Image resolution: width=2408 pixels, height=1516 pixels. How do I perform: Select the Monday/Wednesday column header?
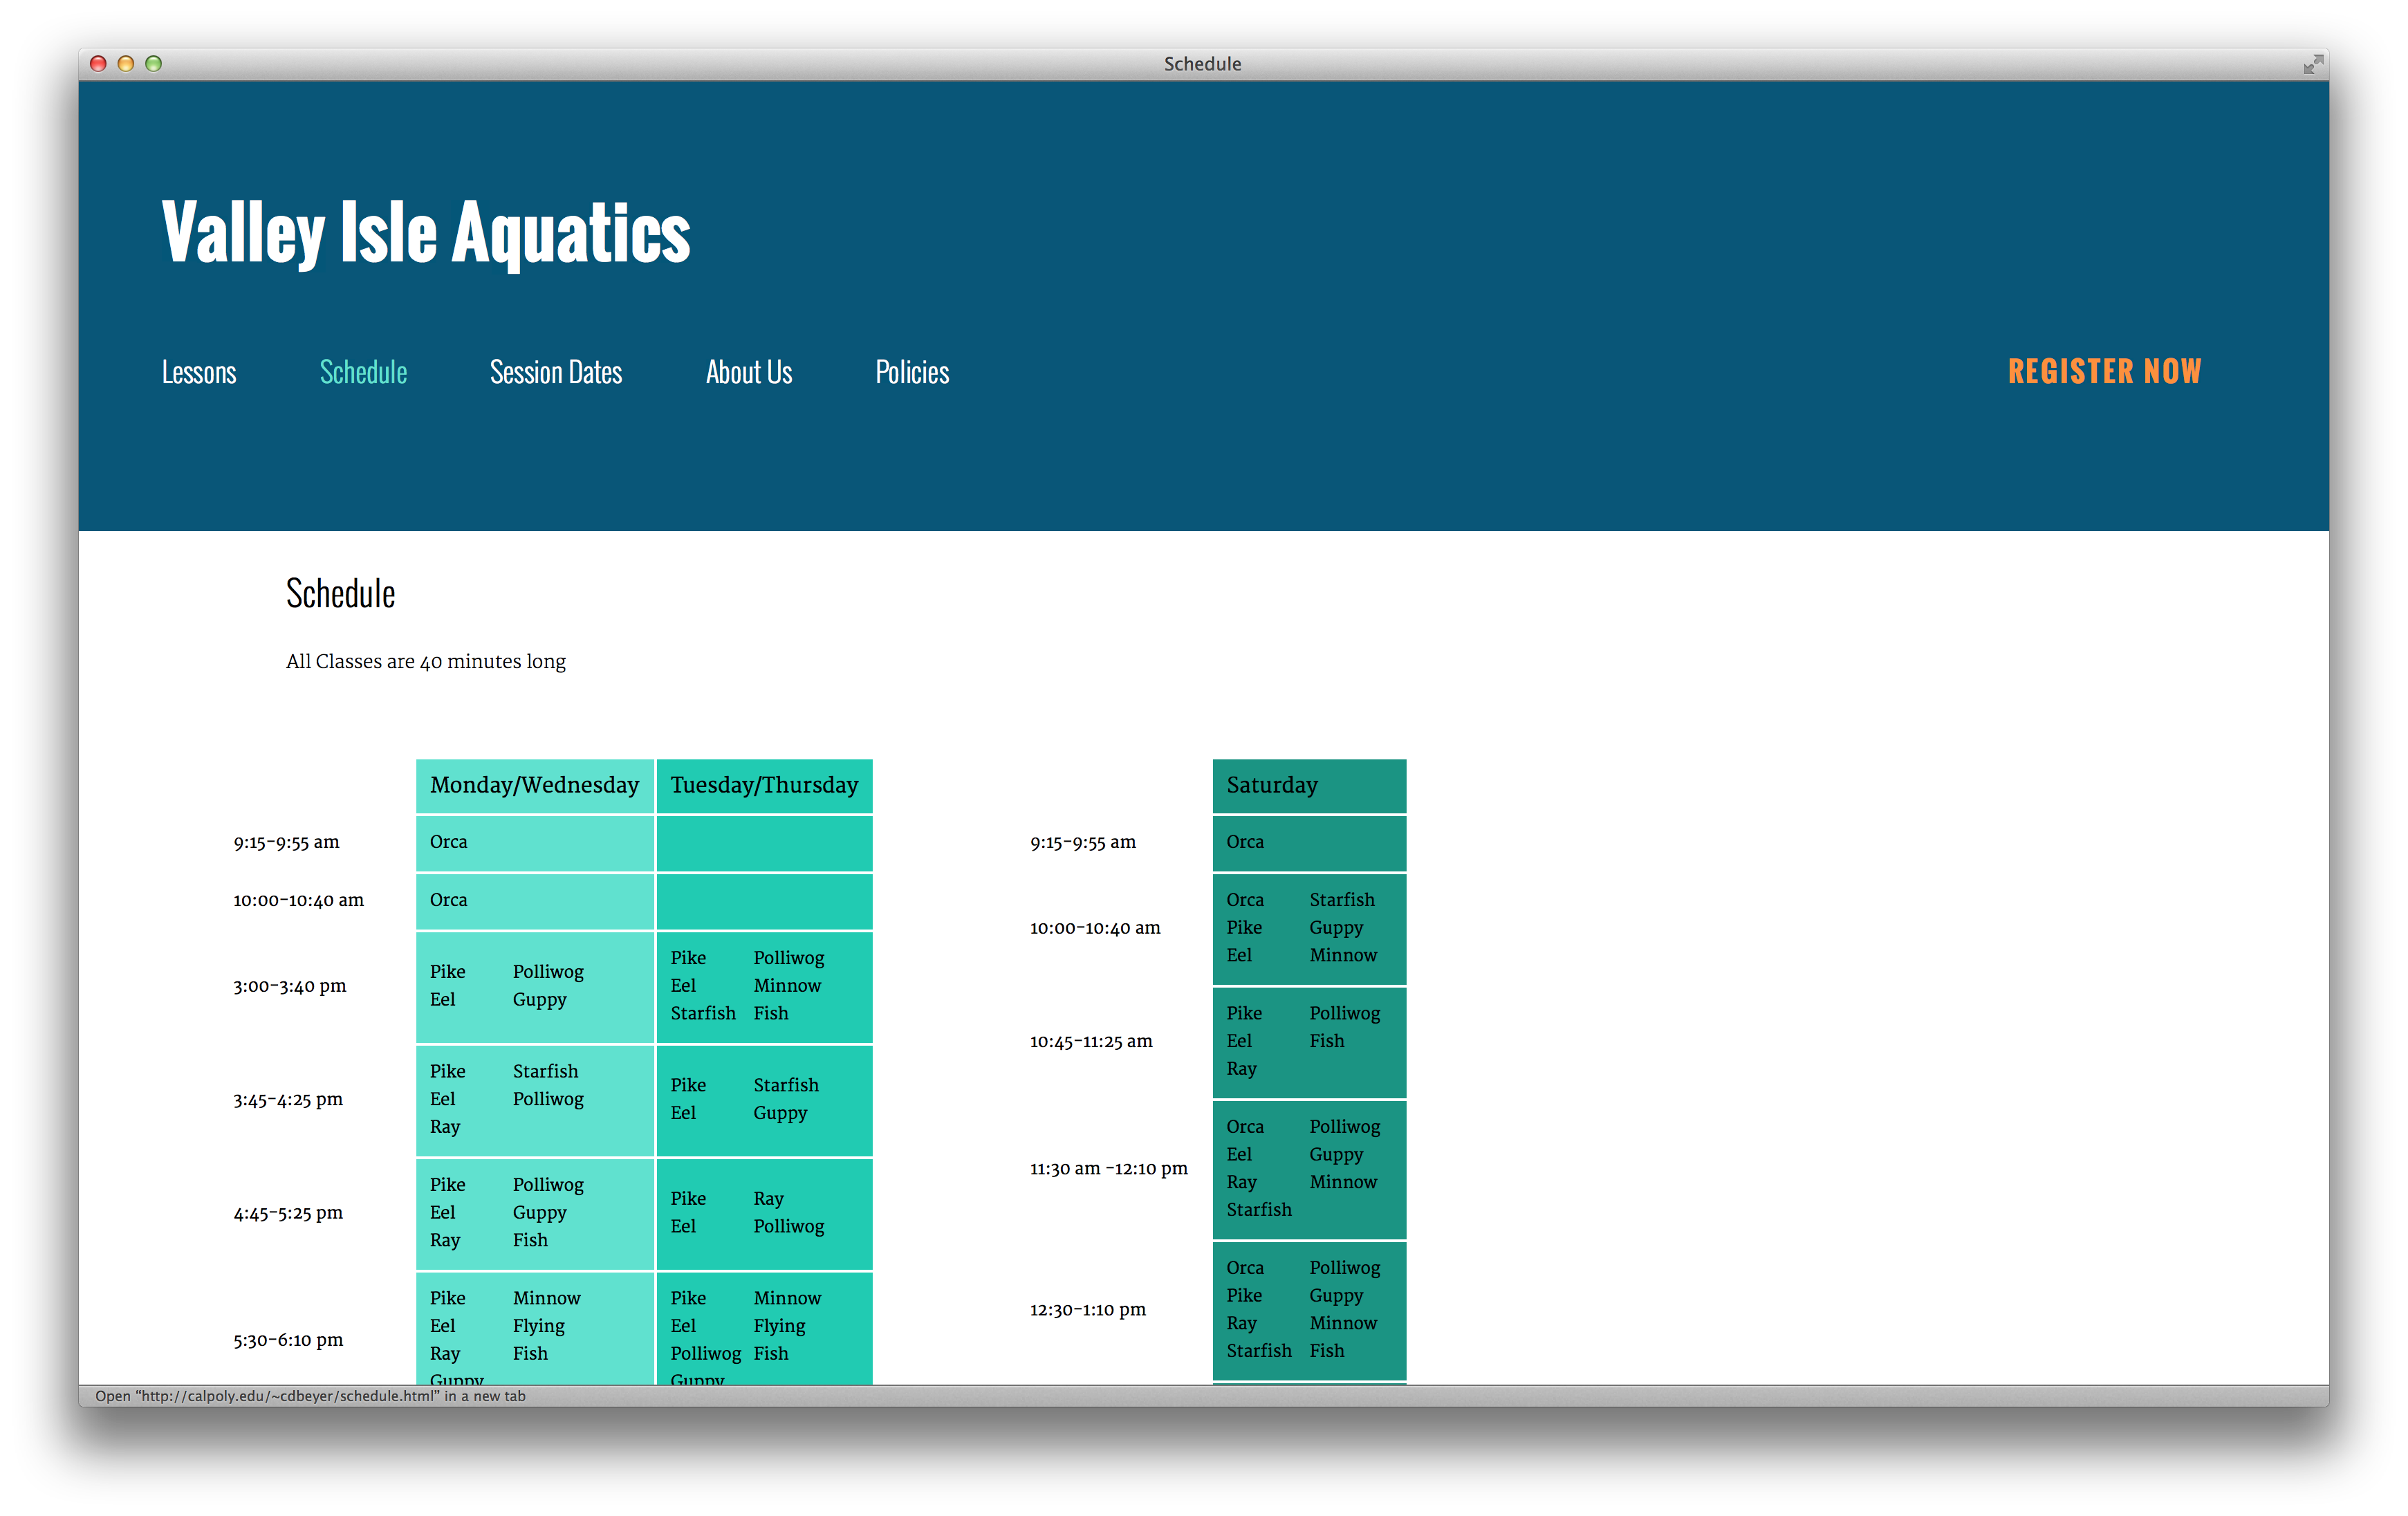click(534, 786)
